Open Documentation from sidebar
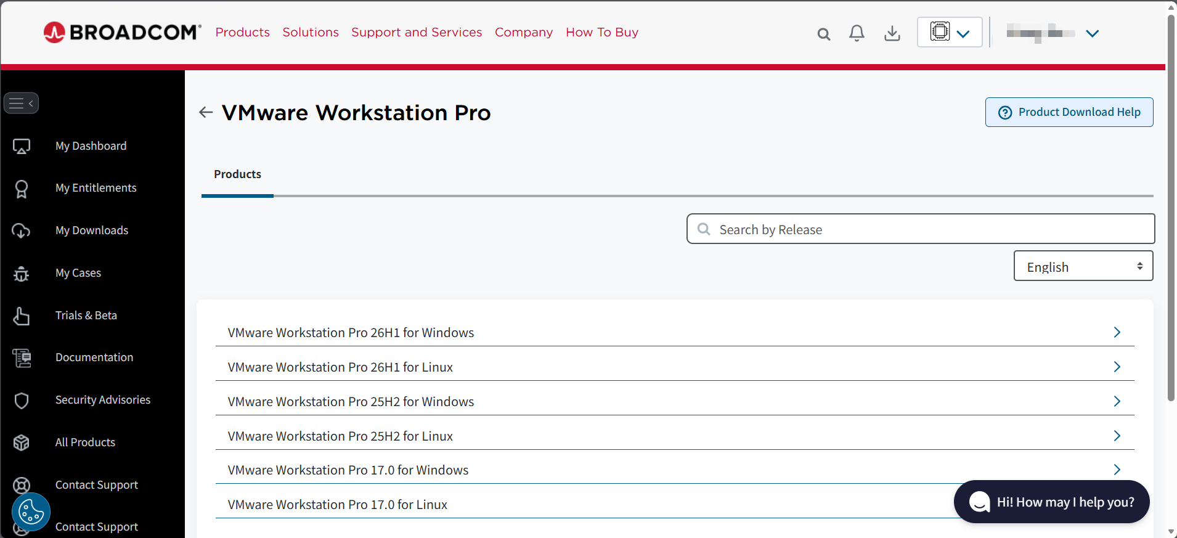Screen dimensions: 1177x538 94,357
